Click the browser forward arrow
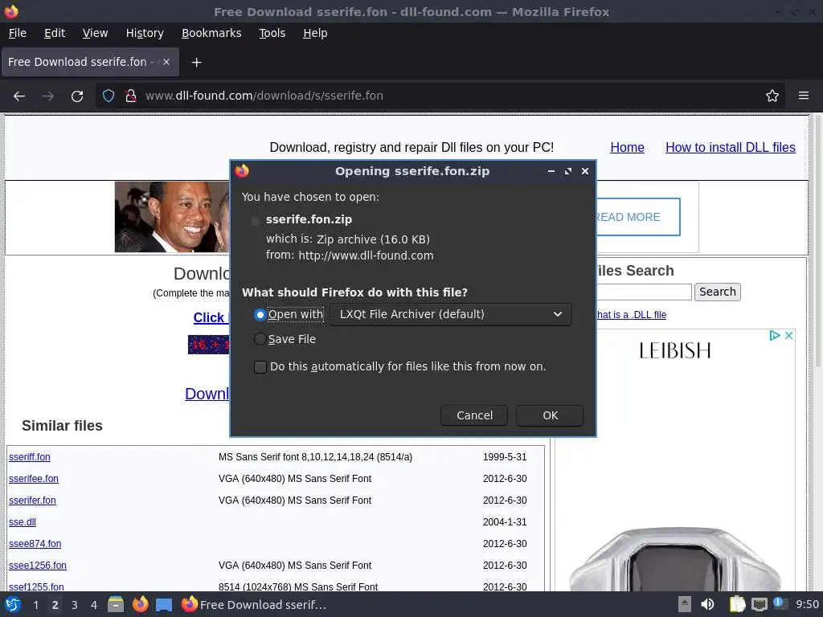Screen dimensions: 823x617 (48, 96)
